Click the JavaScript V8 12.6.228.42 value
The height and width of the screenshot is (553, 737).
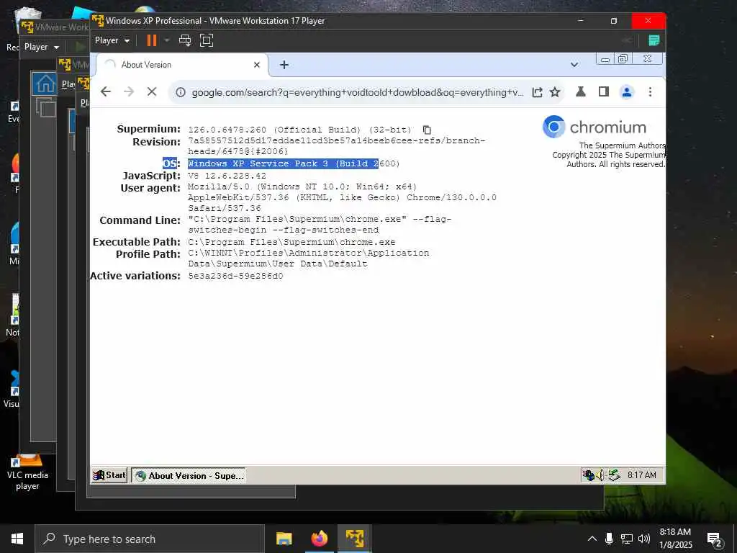tap(227, 176)
